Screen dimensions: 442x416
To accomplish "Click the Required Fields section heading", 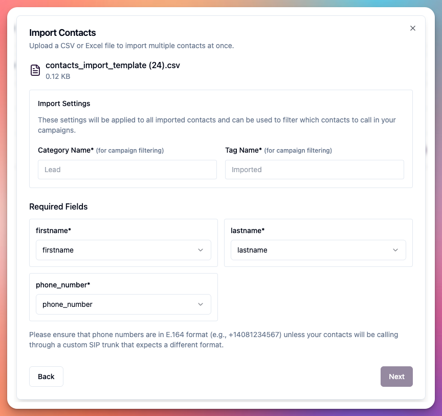I will coord(58,206).
